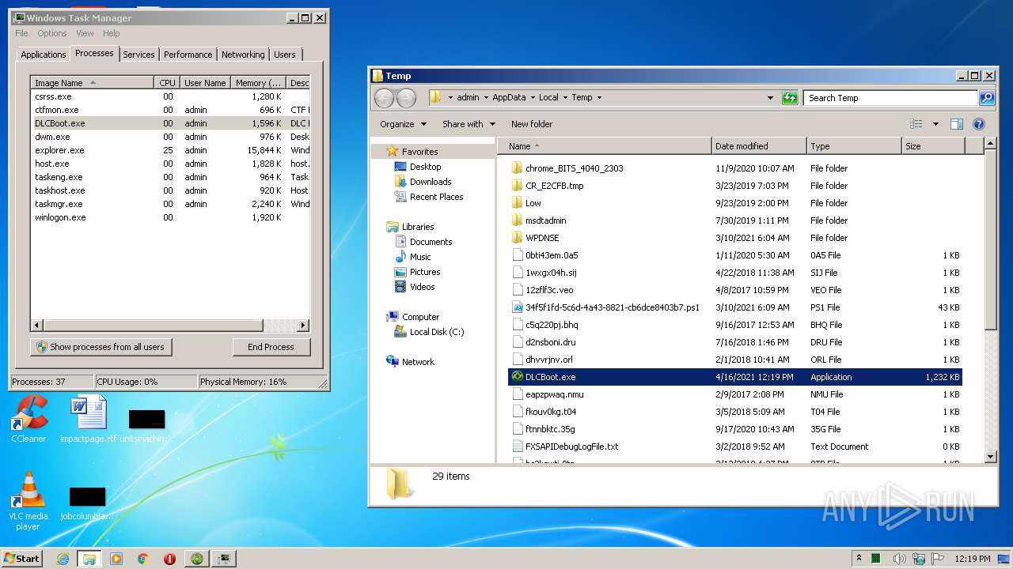The height and width of the screenshot is (569, 1013).
Task: Click the Action Center flag icon
Action: click(938, 558)
